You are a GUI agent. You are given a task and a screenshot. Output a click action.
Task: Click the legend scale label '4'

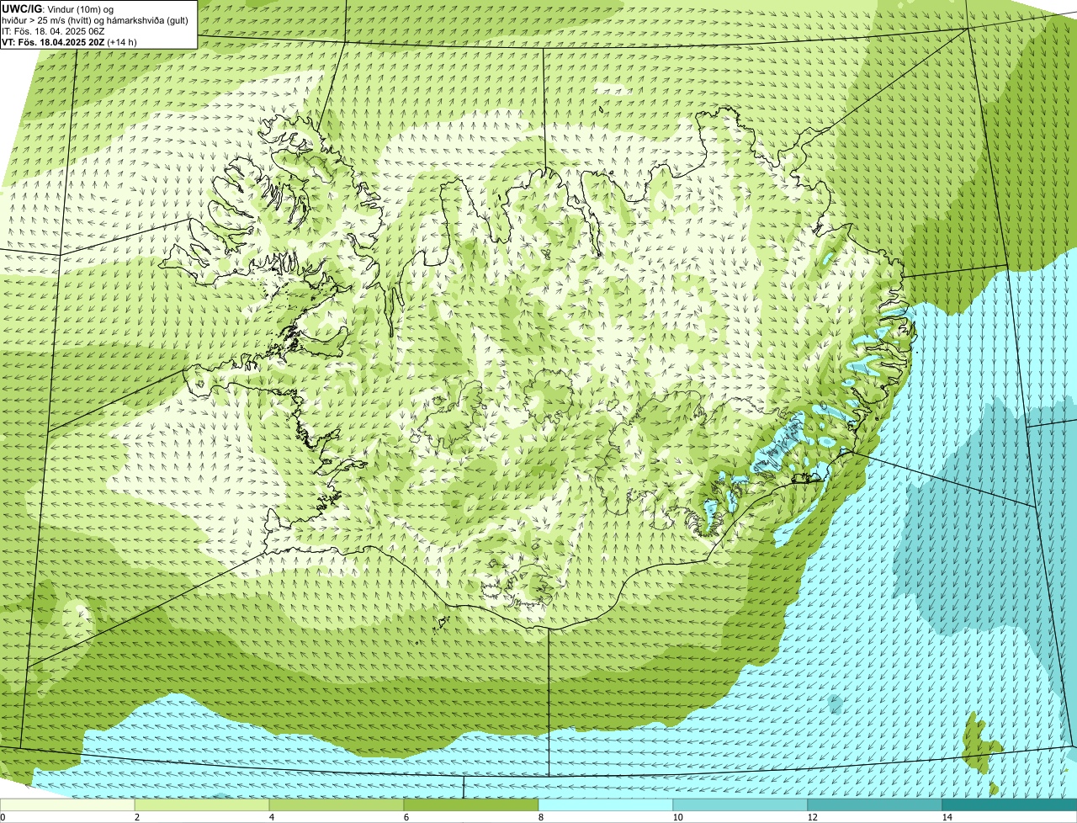click(272, 817)
